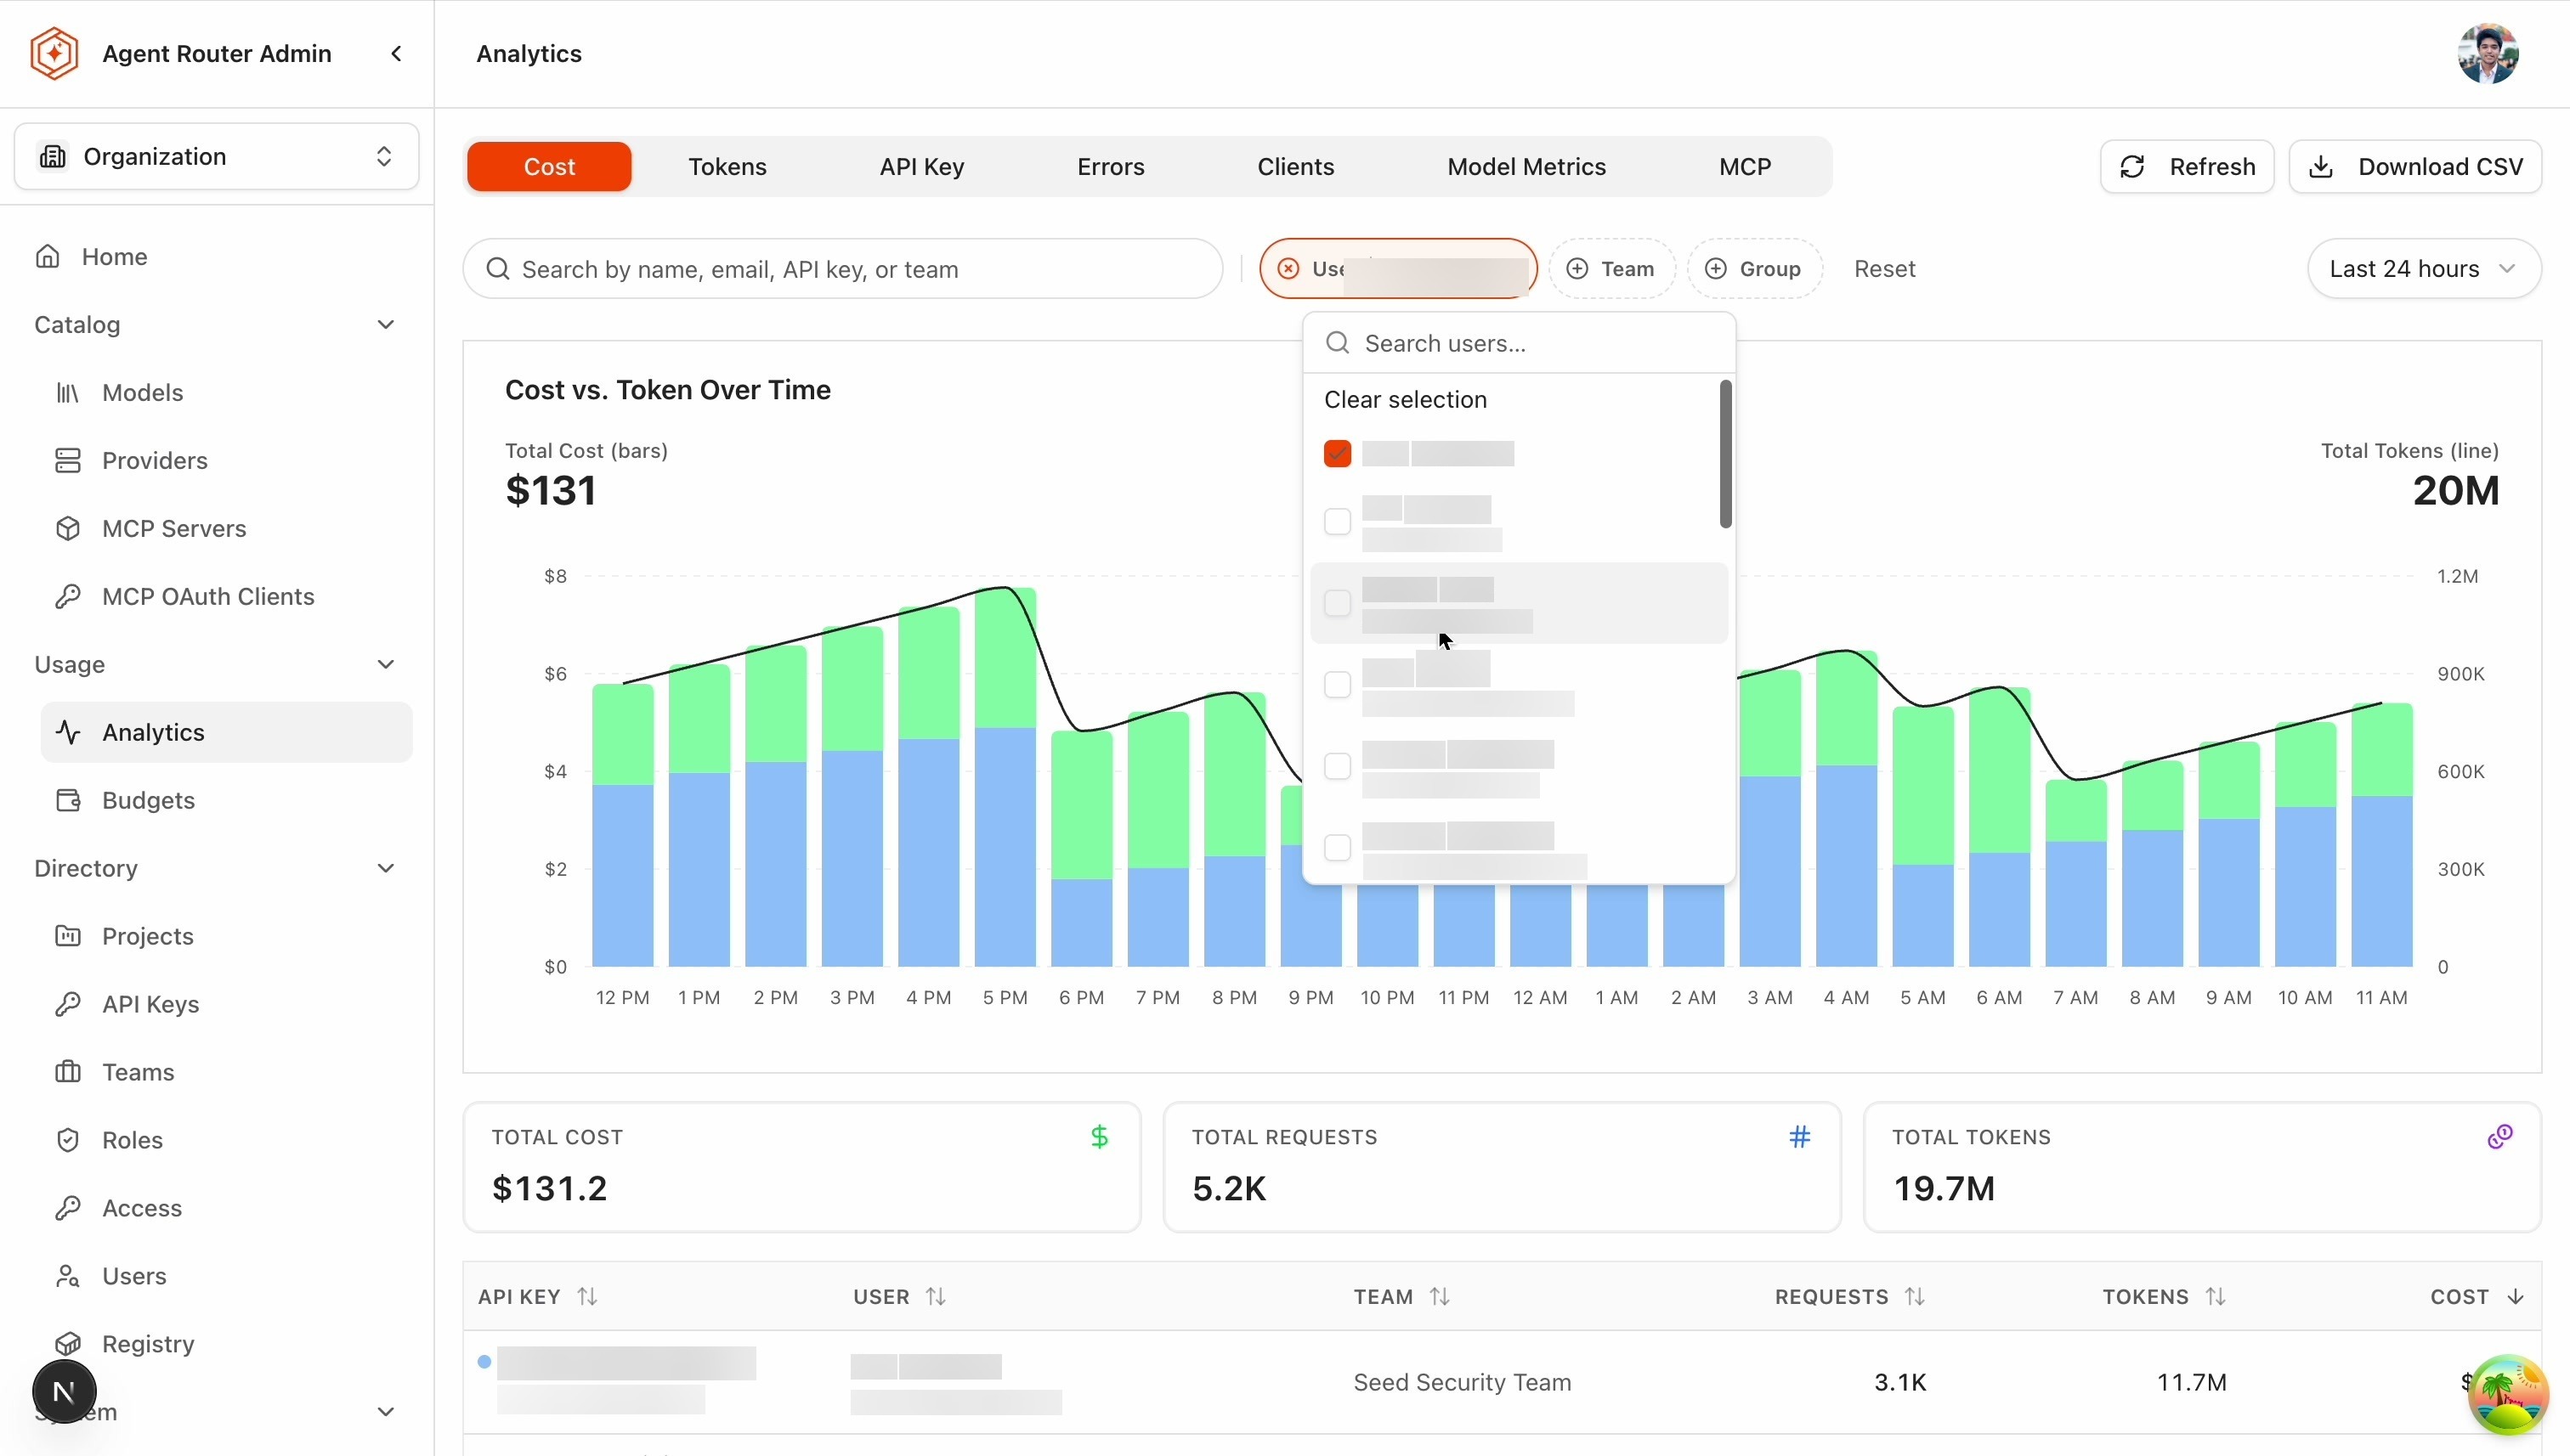Sort the table by API KEY column
2570x1456 pixels.
point(537,1296)
